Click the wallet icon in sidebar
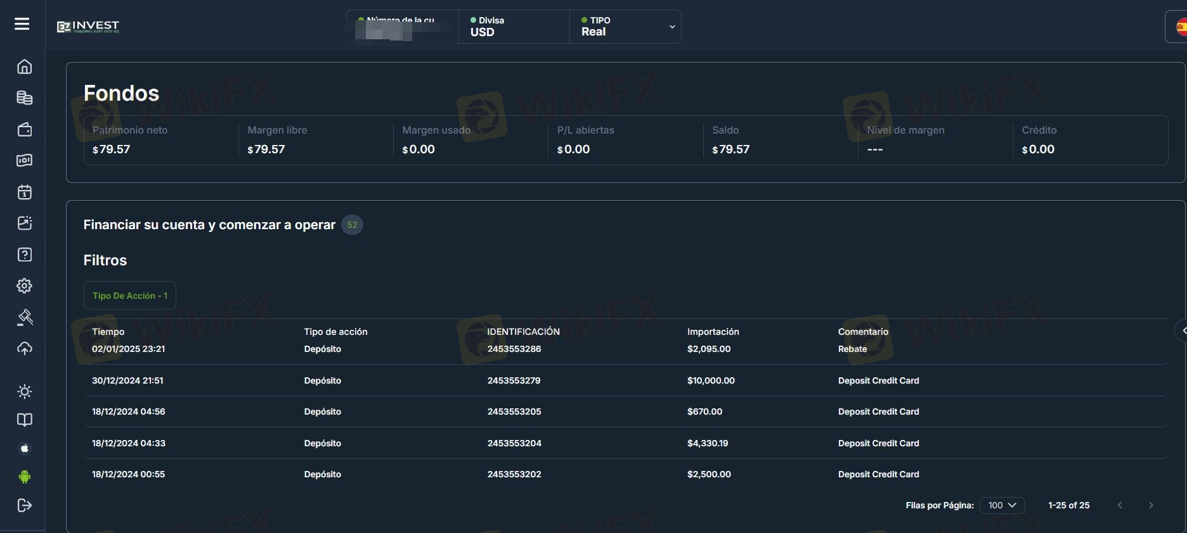This screenshot has width=1187, height=533. coord(24,129)
